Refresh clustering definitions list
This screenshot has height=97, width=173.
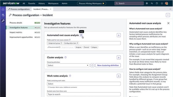click(92, 65)
